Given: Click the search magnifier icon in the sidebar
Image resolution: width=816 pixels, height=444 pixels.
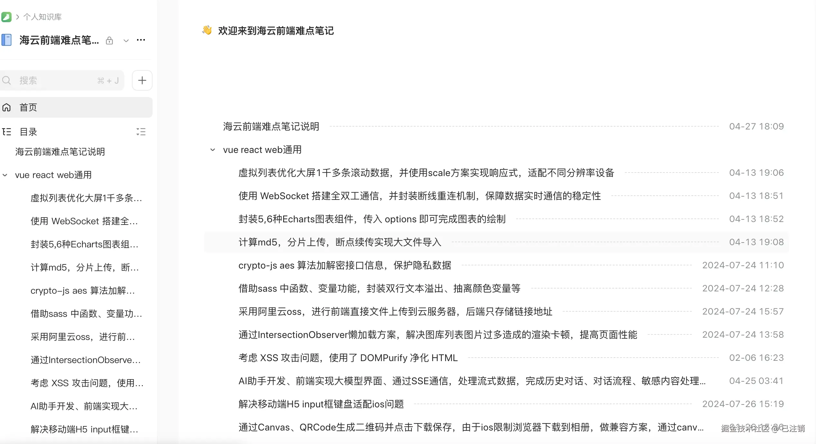Looking at the screenshot, I should point(6,80).
